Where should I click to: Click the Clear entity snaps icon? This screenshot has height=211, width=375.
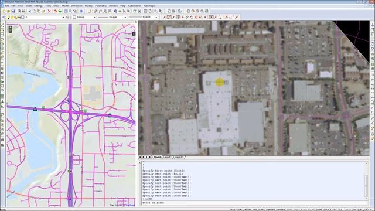(227, 17)
